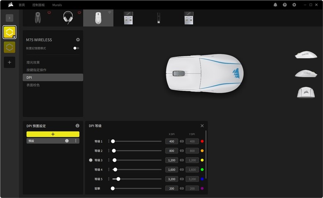Select the dimmed yellow second profile icon

pos(10,47)
